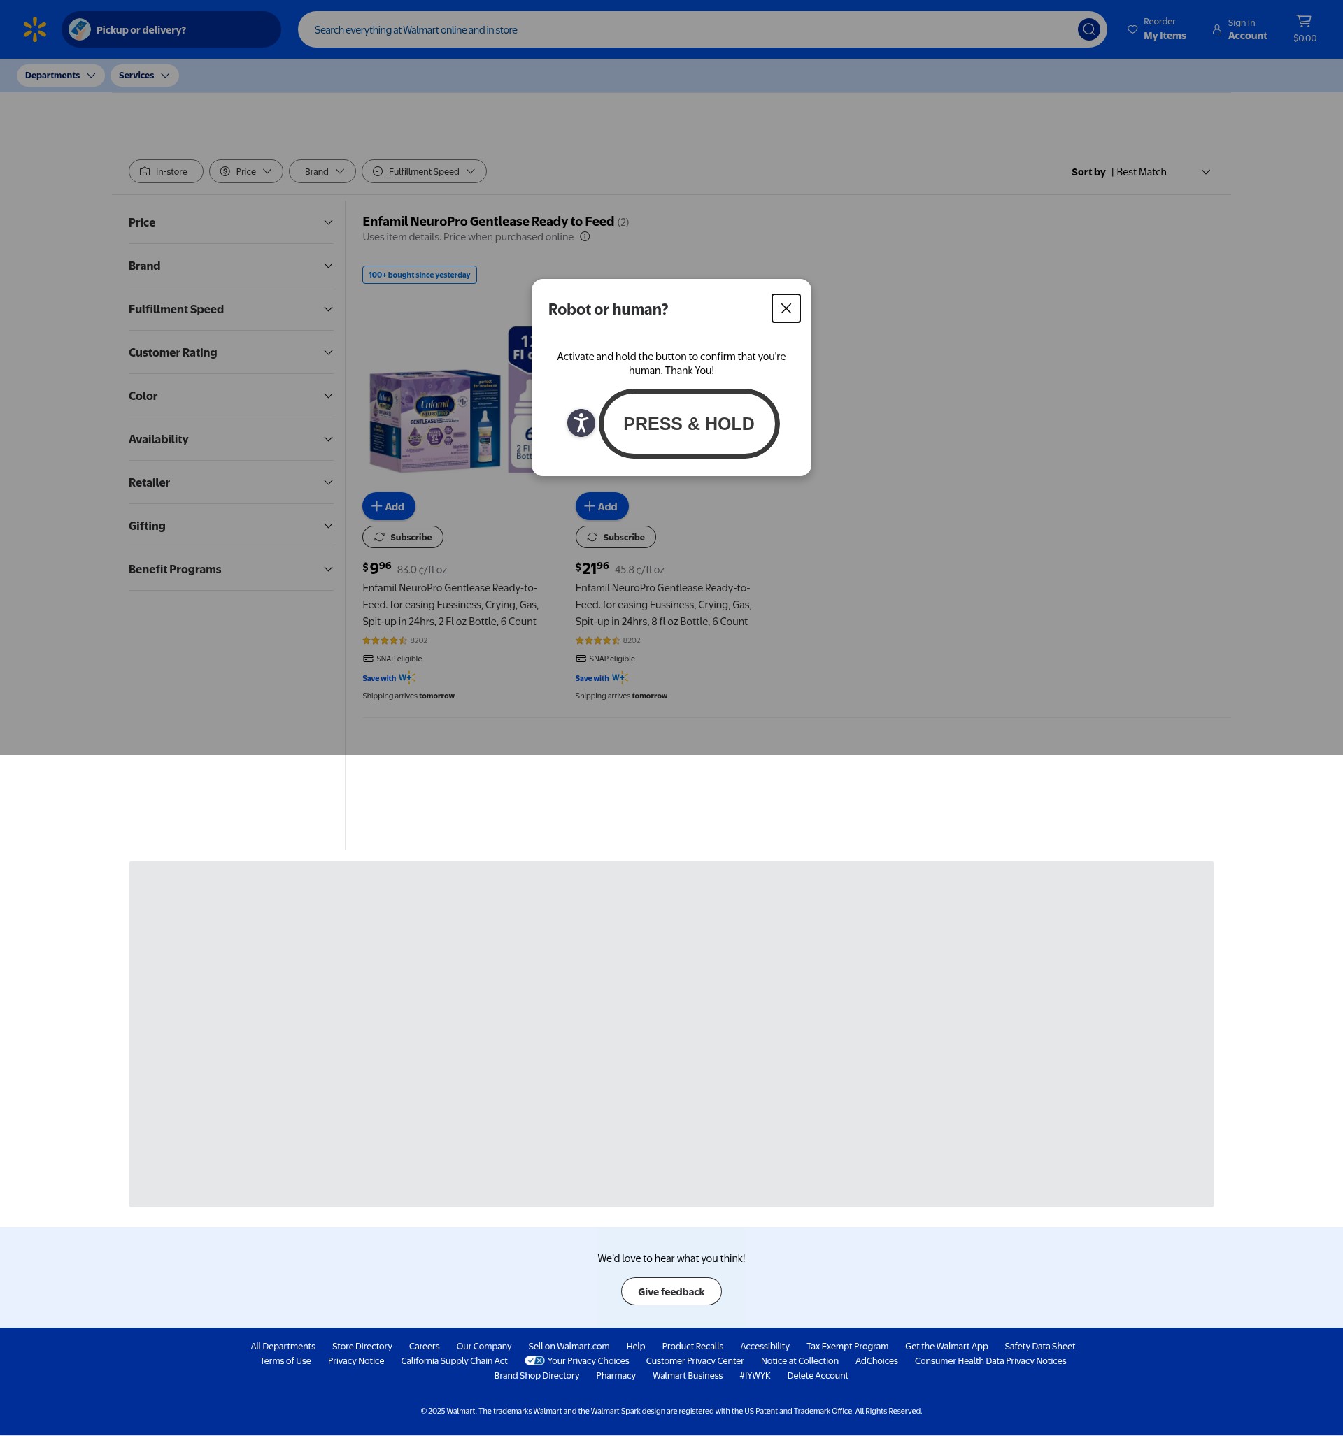Open the Help footer link

pos(636,1347)
